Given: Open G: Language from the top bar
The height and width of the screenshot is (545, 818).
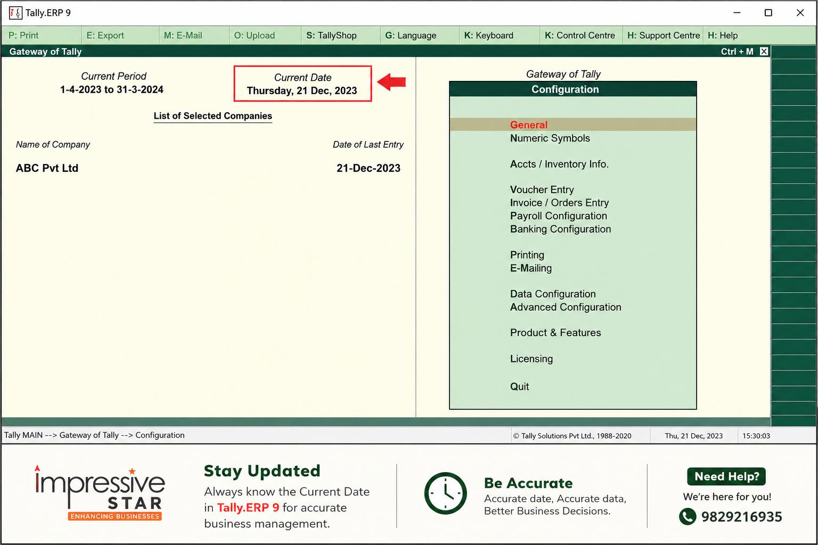Looking at the screenshot, I should [x=411, y=36].
